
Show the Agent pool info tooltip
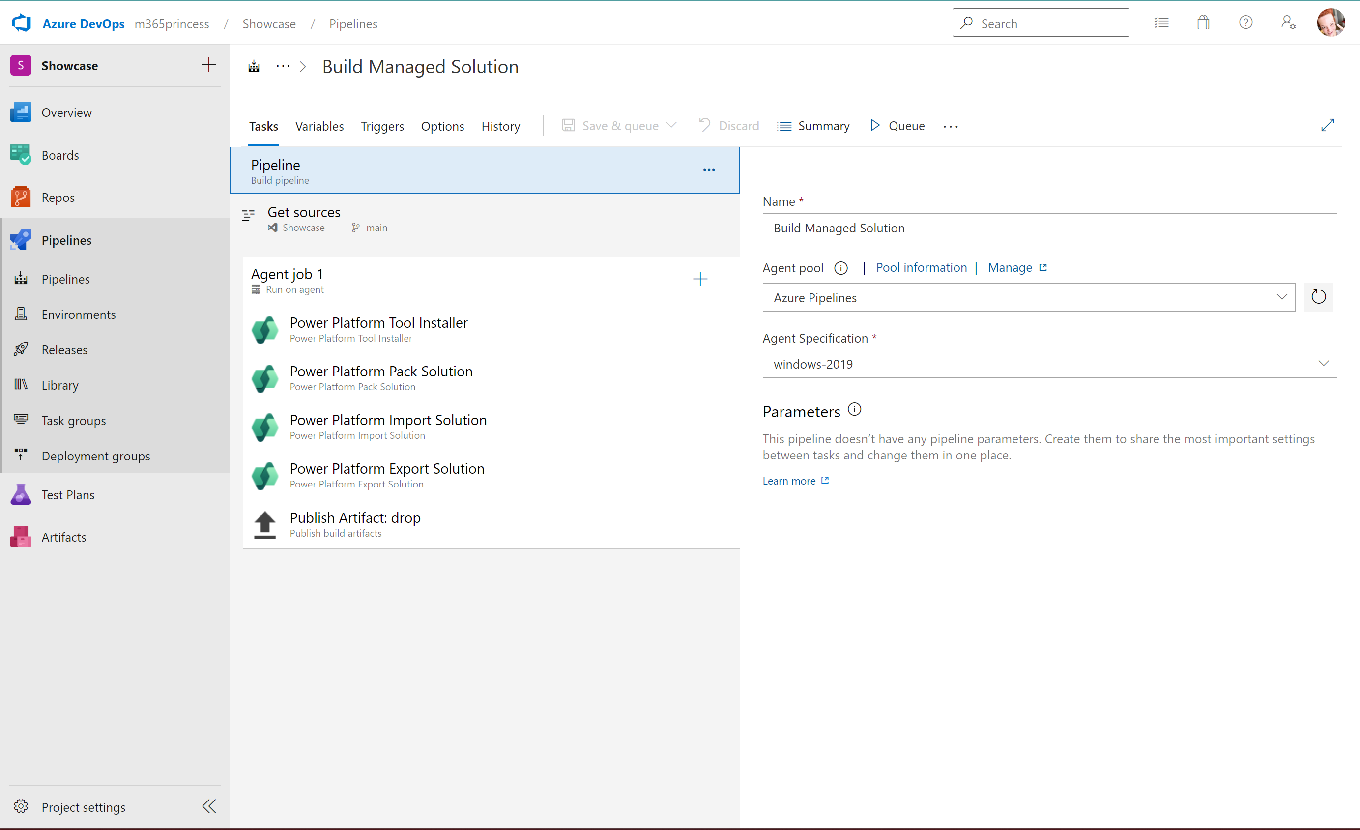click(840, 268)
